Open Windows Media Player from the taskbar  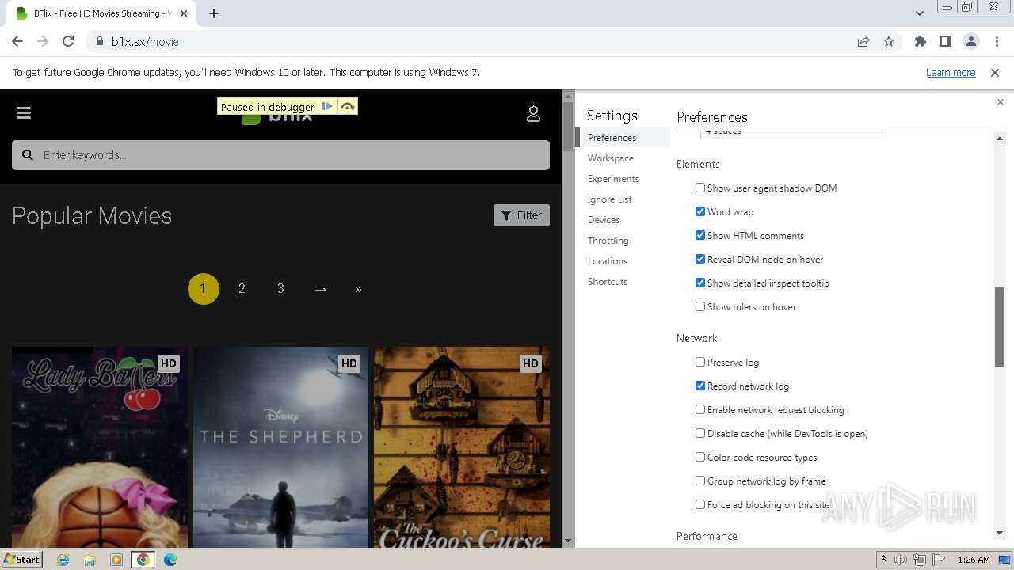(116, 560)
